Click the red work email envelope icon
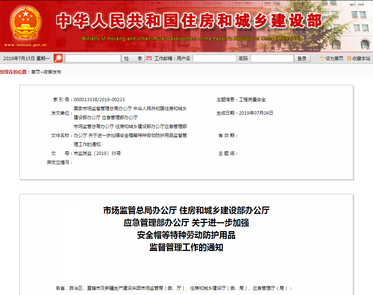373x295 pixels. tap(149, 58)
